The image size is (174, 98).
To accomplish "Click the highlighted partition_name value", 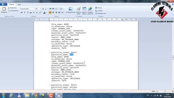I will pos(72,54).
